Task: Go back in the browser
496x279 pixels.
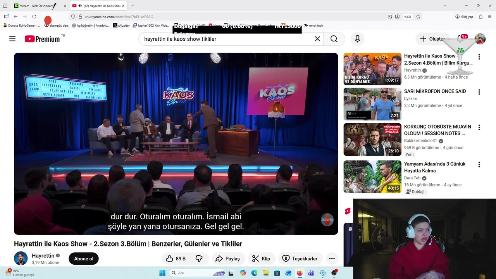Action: click(15, 17)
